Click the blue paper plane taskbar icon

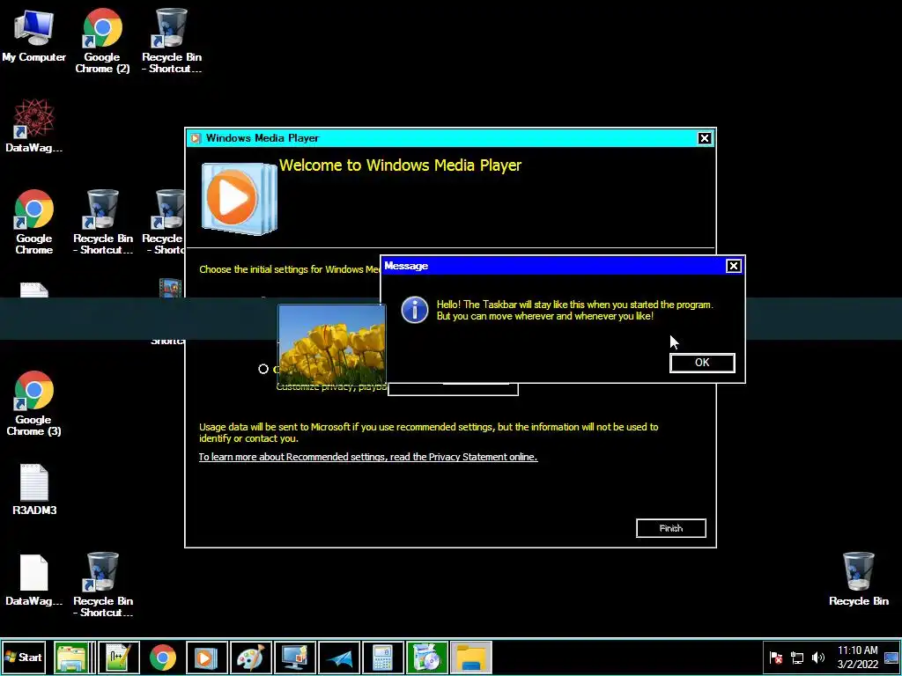[x=339, y=657]
